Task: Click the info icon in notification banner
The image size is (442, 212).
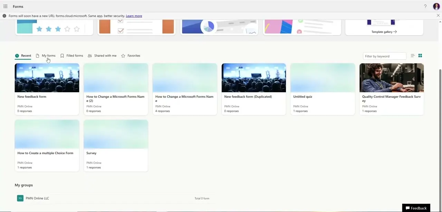Action: pos(4,16)
